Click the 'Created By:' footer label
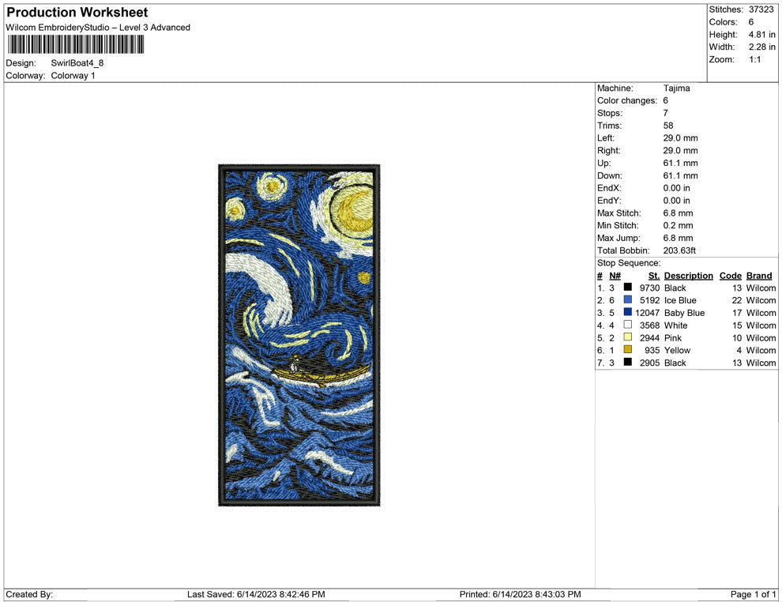This screenshot has height=602, width=782. coord(29,594)
